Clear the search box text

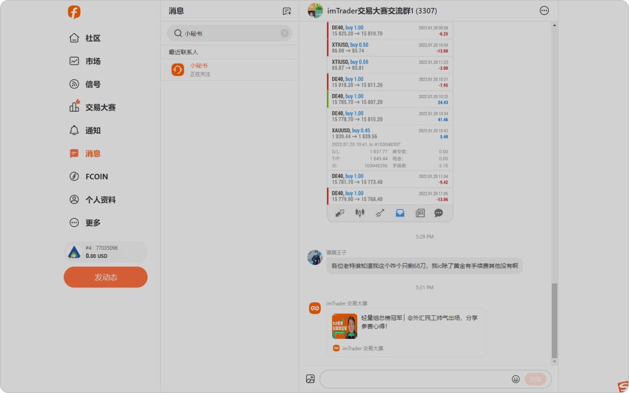coord(285,33)
